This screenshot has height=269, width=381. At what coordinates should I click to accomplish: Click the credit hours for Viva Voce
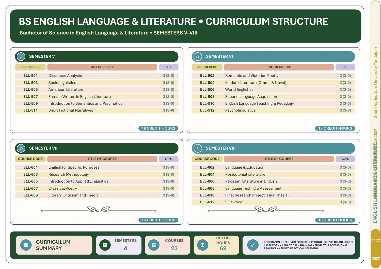(x=345, y=202)
